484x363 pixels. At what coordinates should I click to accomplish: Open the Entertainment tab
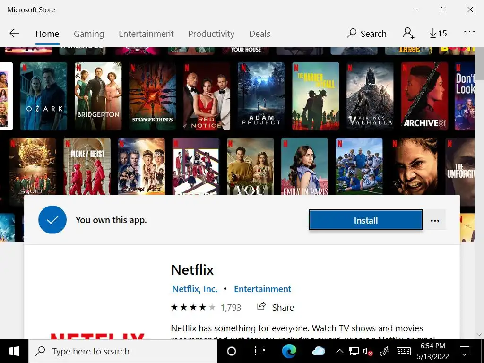click(x=146, y=34)
